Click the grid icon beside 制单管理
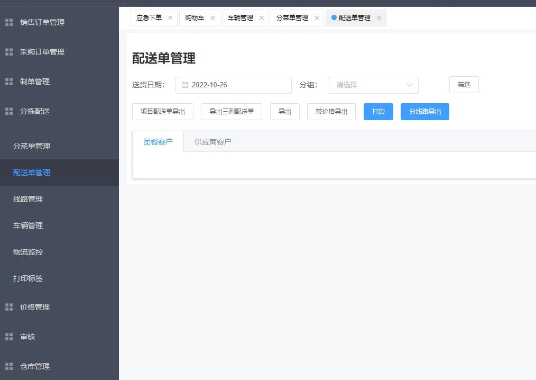536x380 pixels. 8,82
